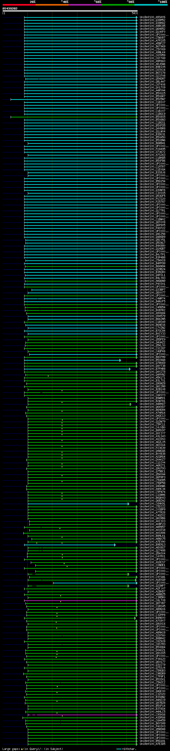This screenshot has height=751, width=170.
Task: Click the green ~80% identity legend segment
Action: click(118, 5)
